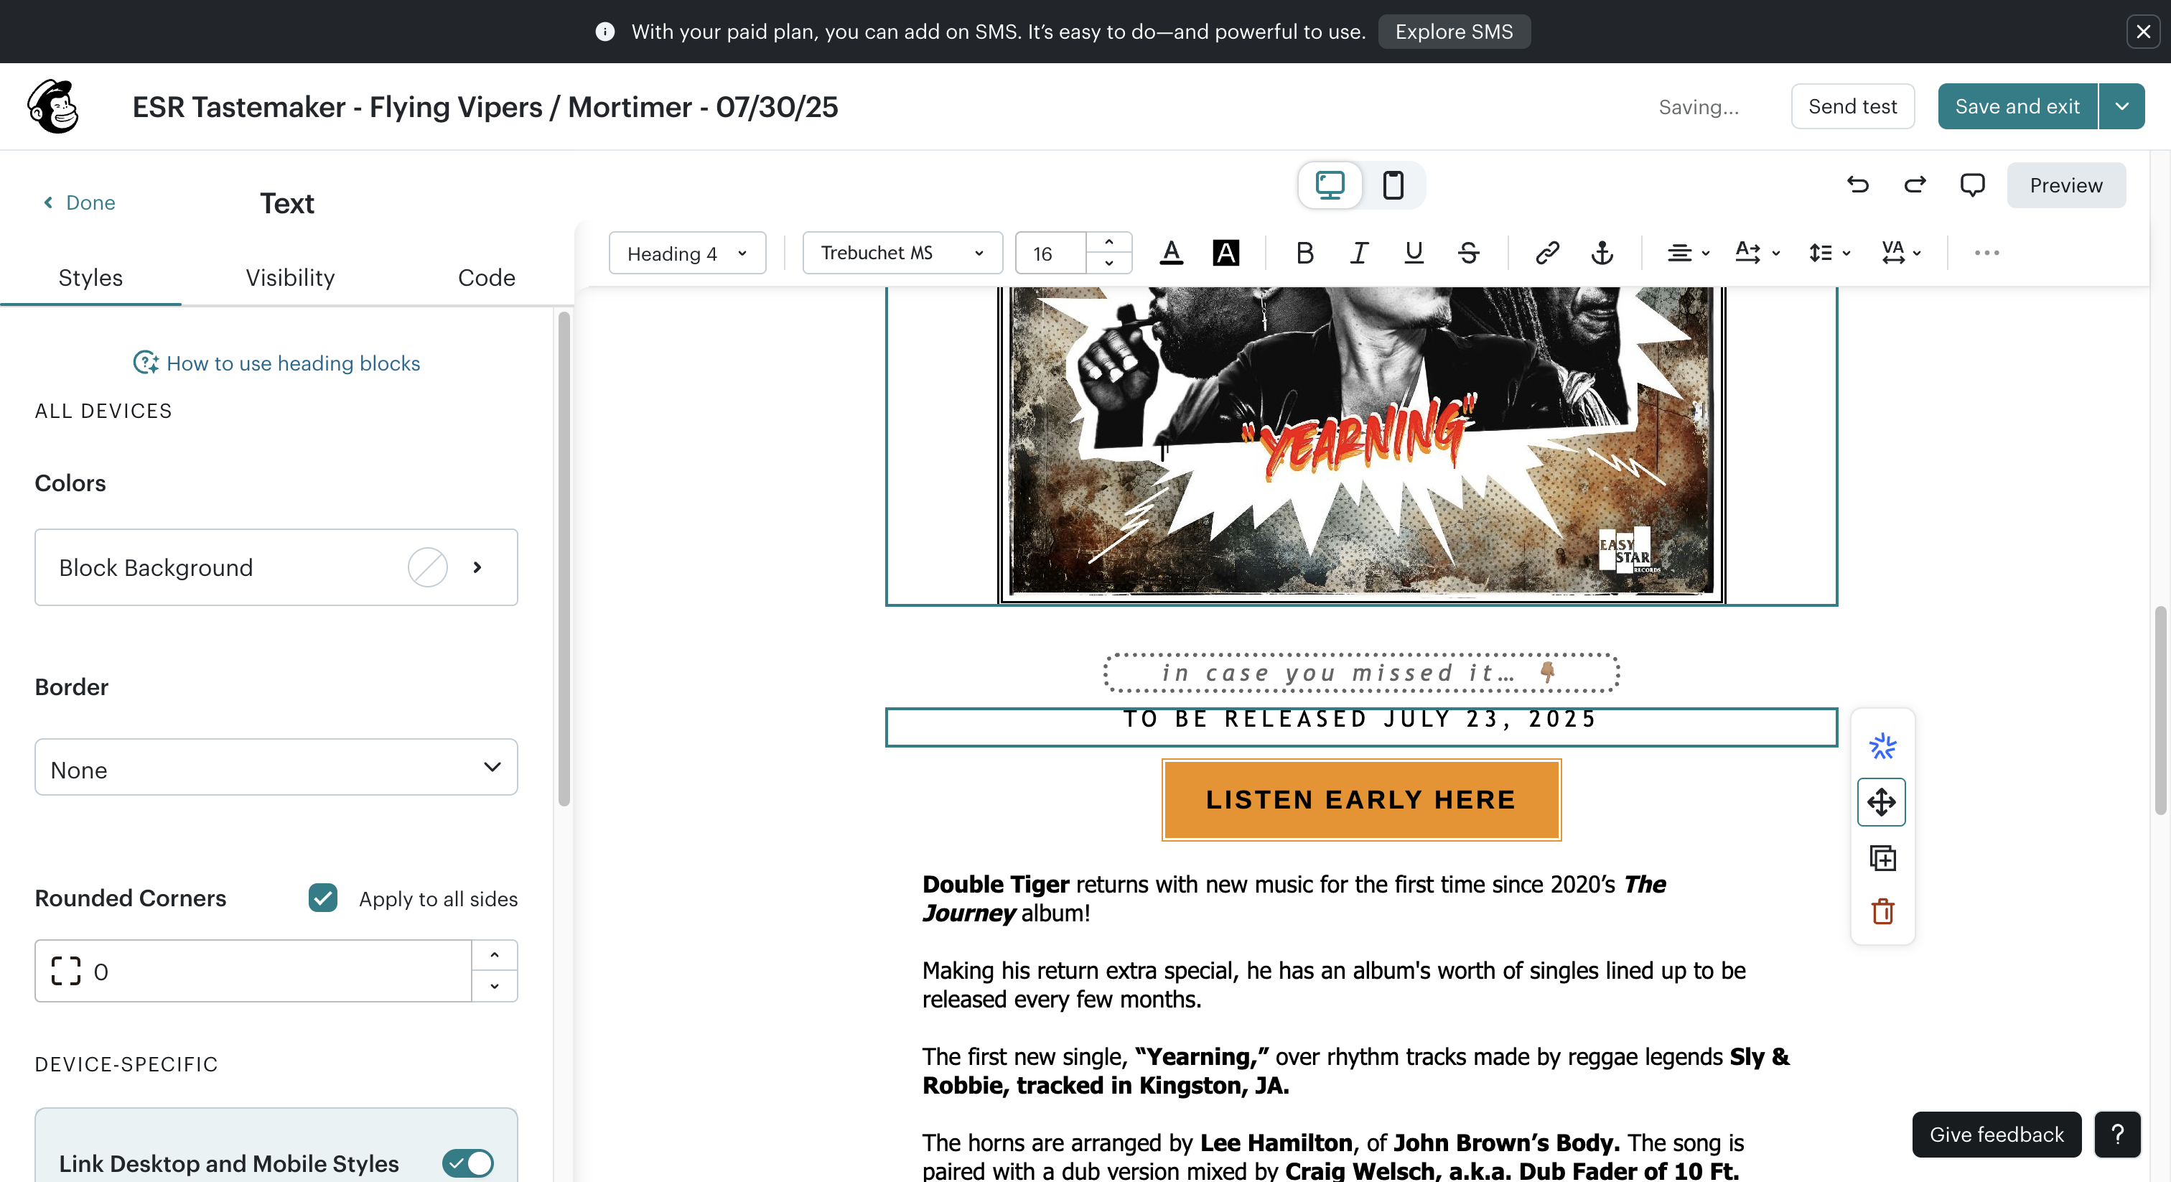The width and height of the screenshot is (2171, 1182).
Task: Open the Heading 4 style dropdown
Action: [687, 253]
